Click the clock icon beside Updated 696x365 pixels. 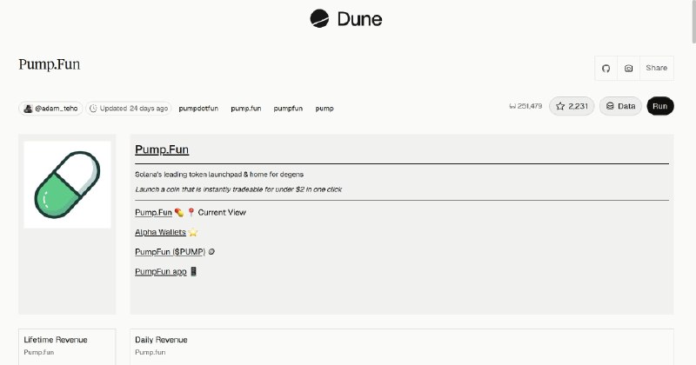coord(93,109)
